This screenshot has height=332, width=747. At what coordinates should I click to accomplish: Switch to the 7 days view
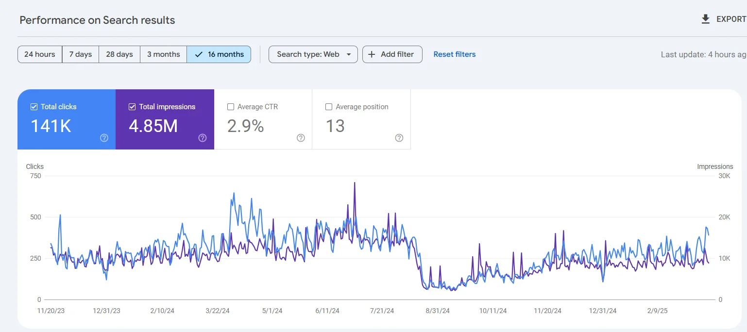(x=80, y=54)
